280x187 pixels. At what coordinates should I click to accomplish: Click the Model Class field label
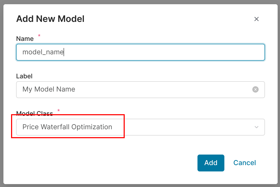pyautogui.click(x=35, y=113)
